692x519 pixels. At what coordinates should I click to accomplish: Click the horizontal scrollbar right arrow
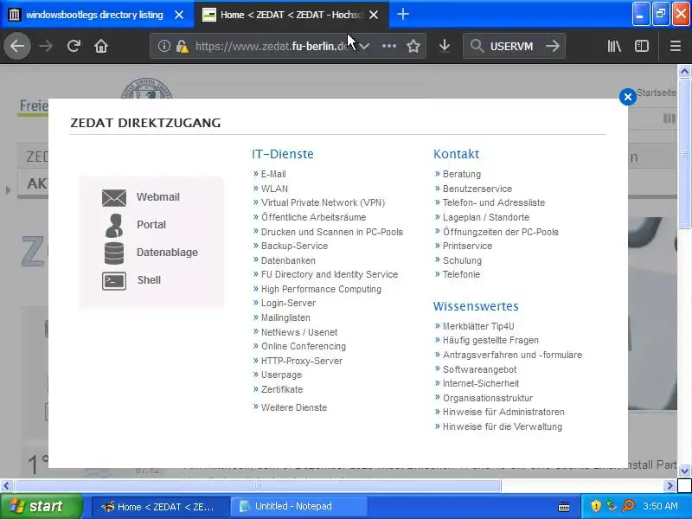(x=670, y=486)
